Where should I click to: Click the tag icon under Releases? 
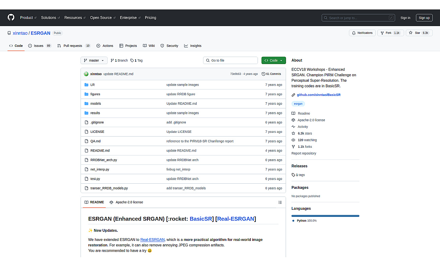tap(293, 175)
